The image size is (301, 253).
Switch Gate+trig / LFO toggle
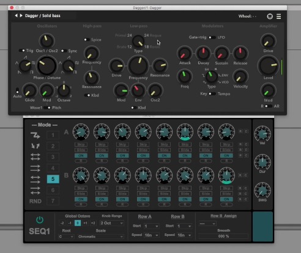coord(212,37)
